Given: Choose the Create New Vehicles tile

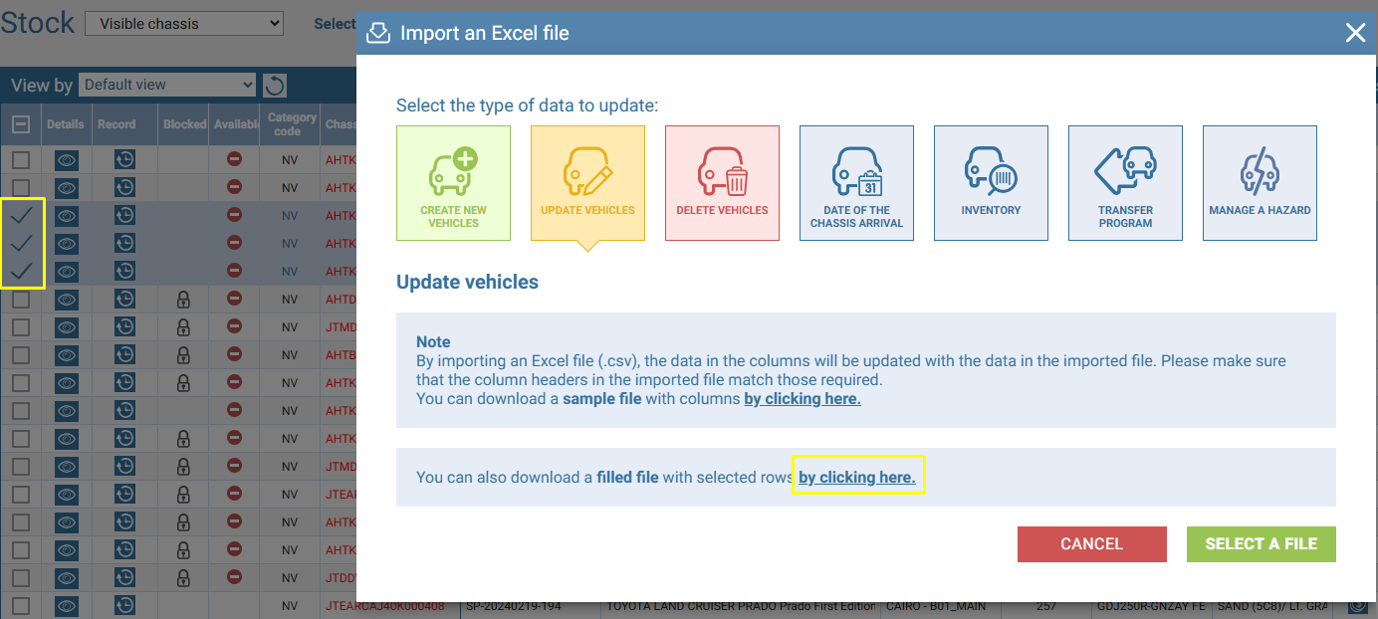Looking at the screenshot, I should (453, 183).
